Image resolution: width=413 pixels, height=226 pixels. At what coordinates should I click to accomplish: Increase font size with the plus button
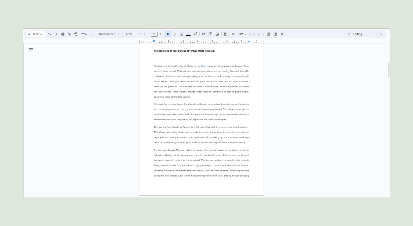(x=161, y=34)
